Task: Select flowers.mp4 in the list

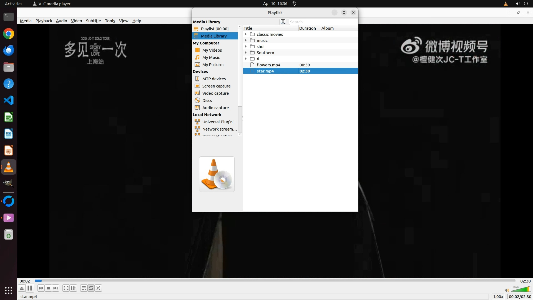Action: pyautogui.click(x=268, y=65)
